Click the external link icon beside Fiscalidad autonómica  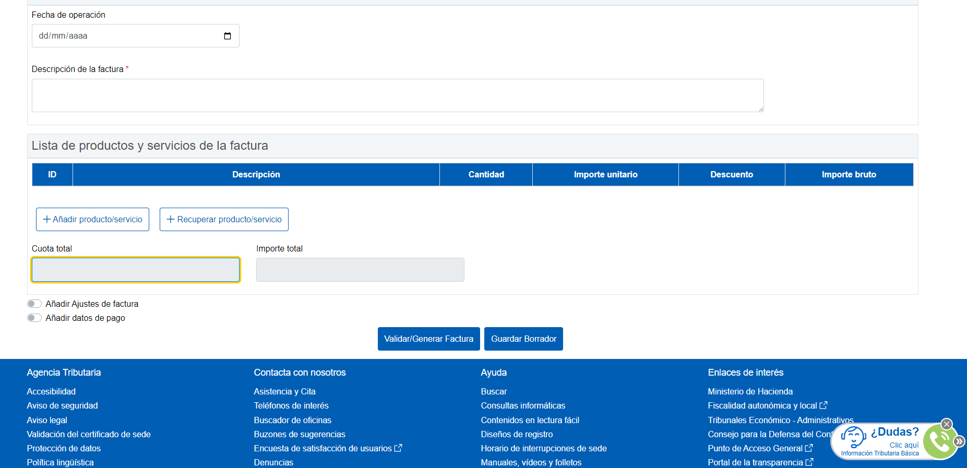(823, 405)
